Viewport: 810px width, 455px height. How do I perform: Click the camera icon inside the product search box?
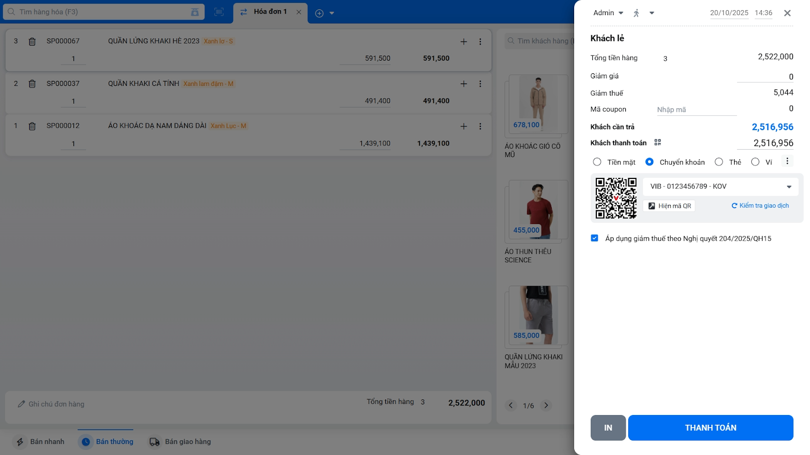195,12
